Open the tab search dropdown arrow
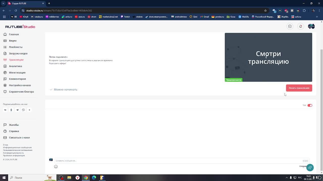This screenshot has height=181, width=323. click(3, 4)
